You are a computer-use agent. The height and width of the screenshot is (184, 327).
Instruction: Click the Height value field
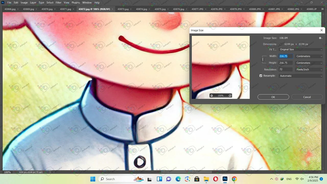coord(285,63)
